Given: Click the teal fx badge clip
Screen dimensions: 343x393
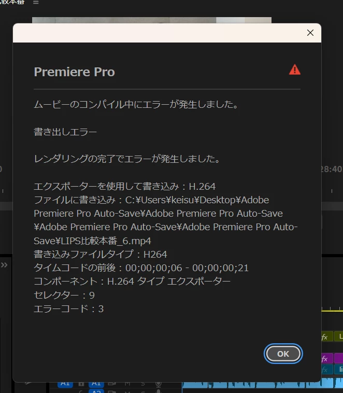Looking at the screenshot, I should [x=326, y=370].
